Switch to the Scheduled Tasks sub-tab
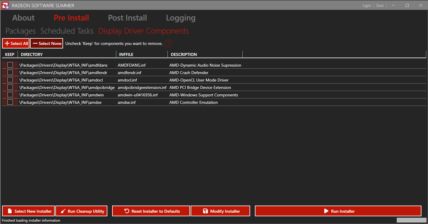The height and width of the screenshot is (224, 428). (67, 31)
